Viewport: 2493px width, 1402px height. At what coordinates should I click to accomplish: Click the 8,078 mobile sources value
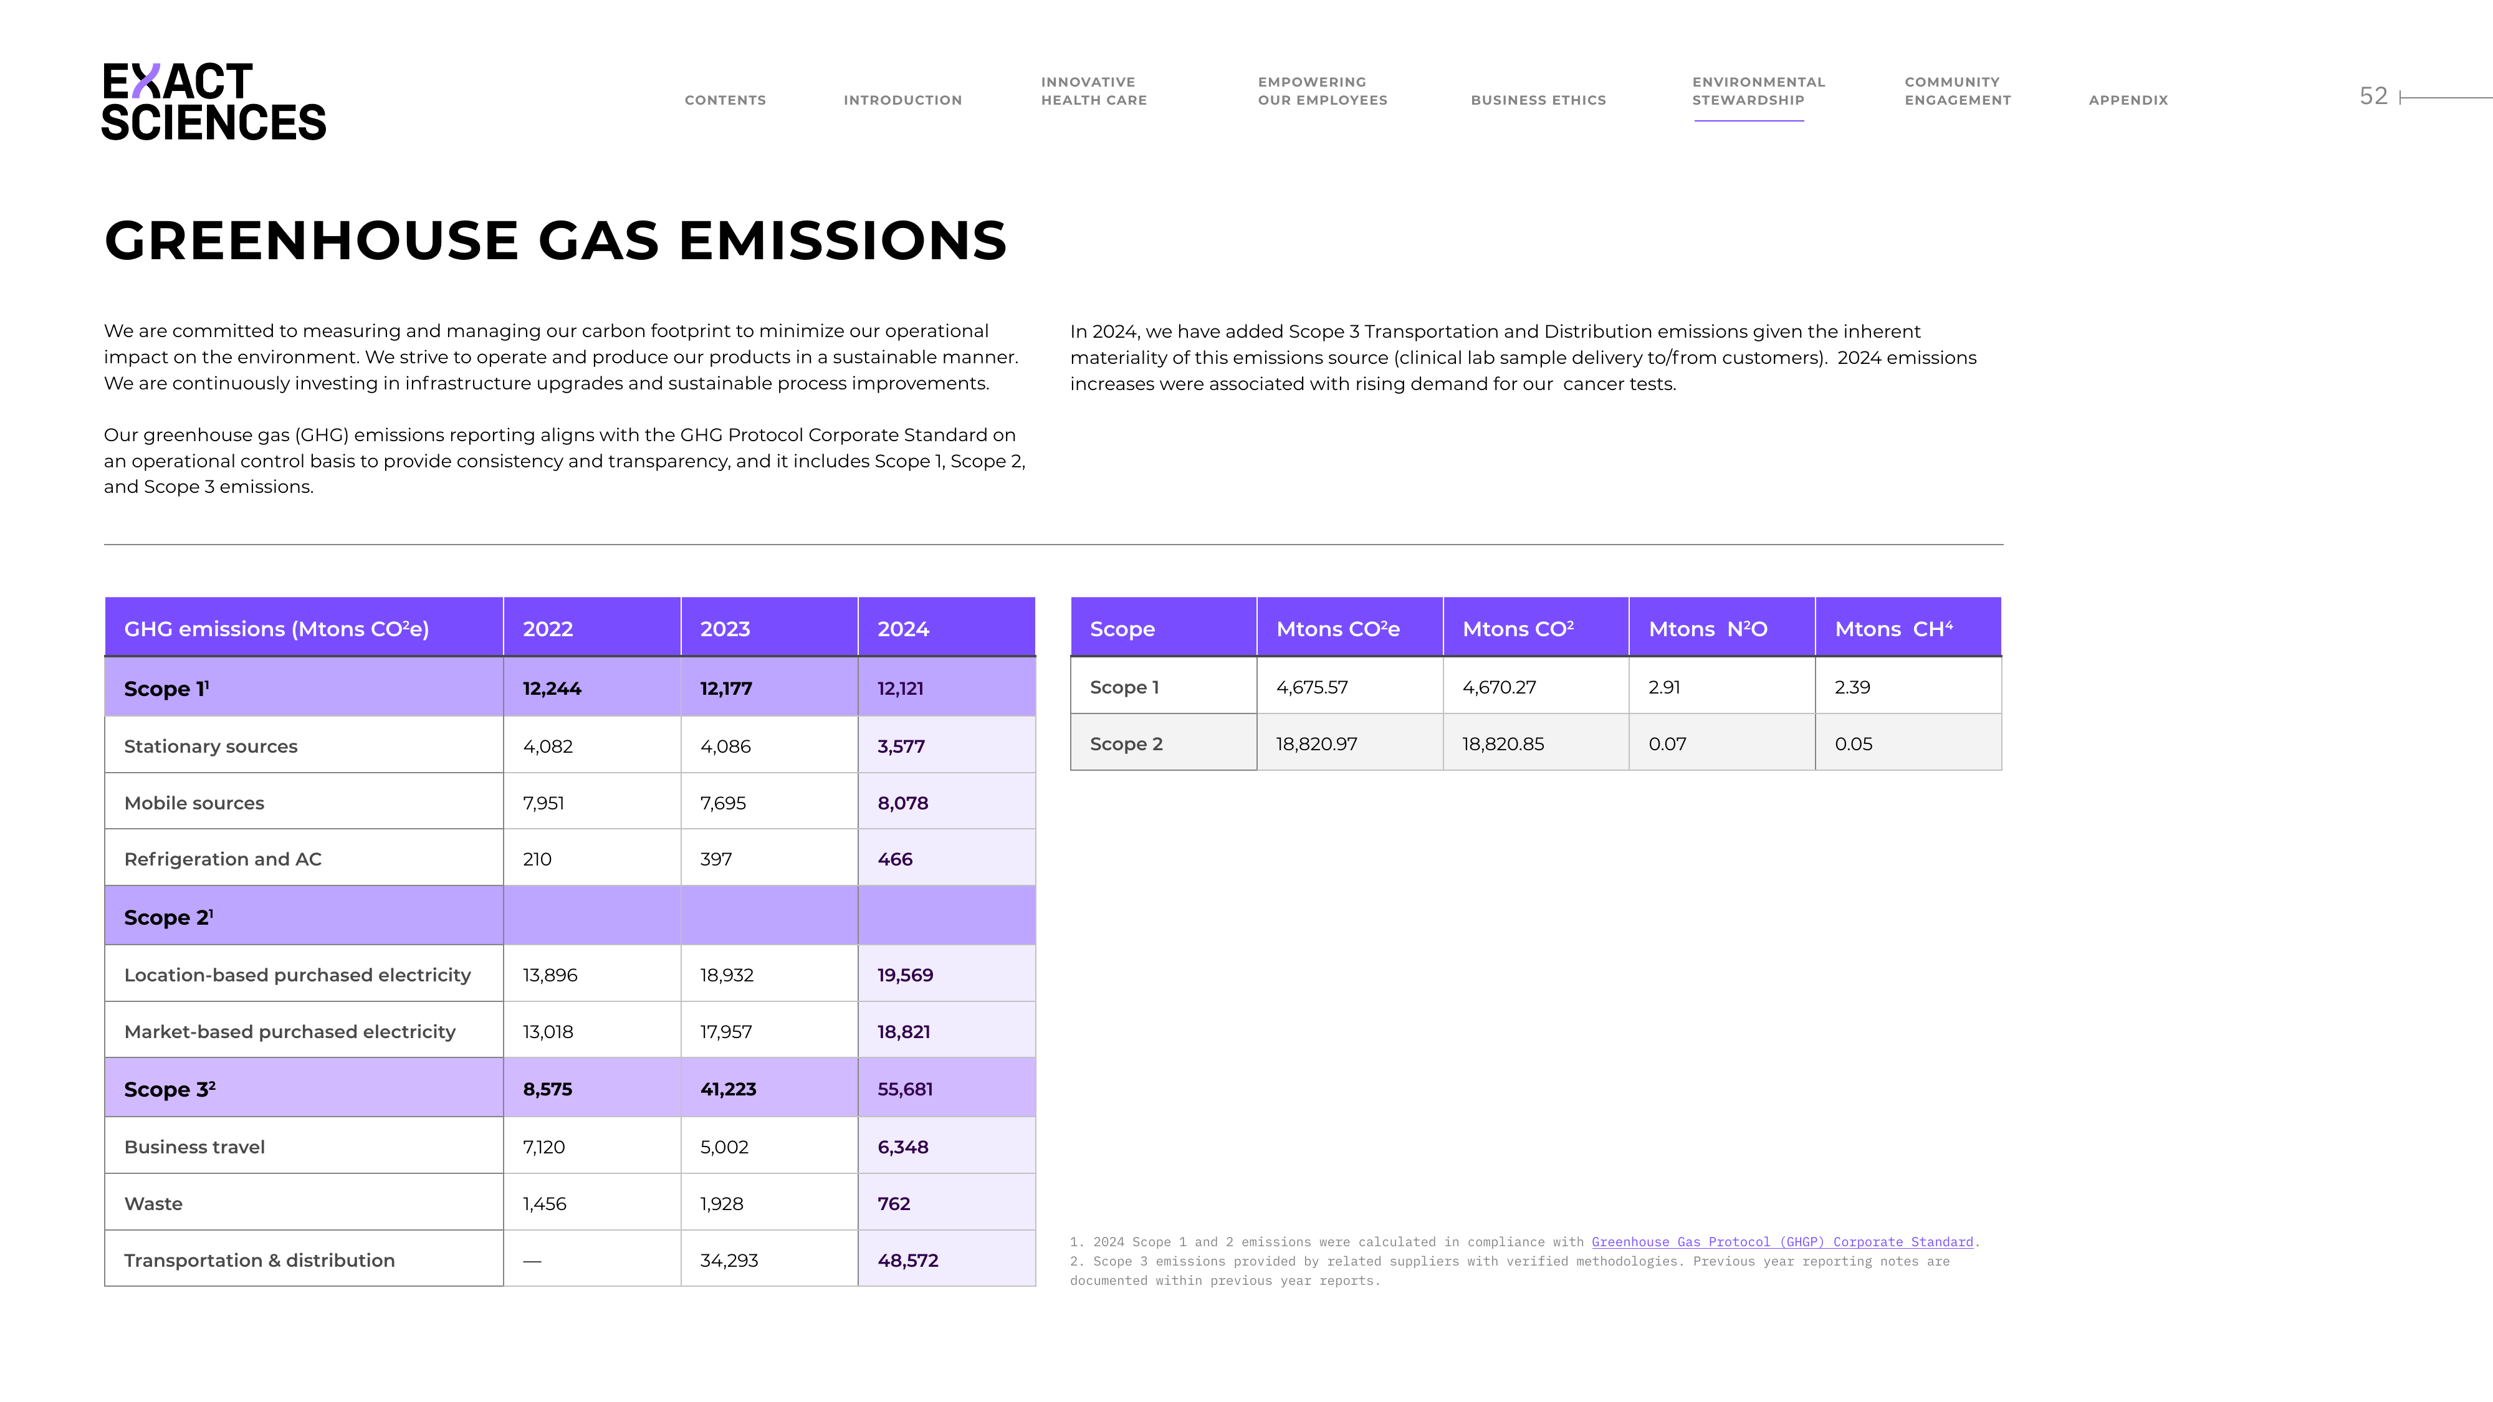coord(902,803)
